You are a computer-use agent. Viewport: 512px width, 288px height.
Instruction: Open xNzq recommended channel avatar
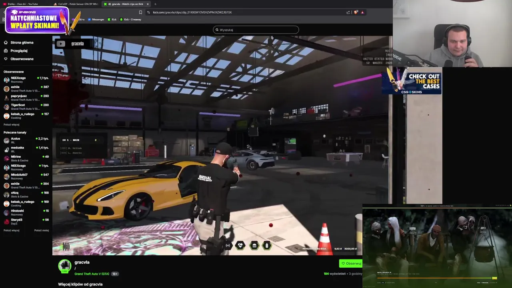pyautogui.click(x=6, y=194)
